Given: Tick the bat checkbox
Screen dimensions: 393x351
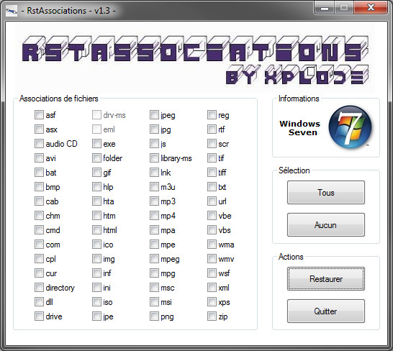Looking at the screenshot, I should (39, 173).
